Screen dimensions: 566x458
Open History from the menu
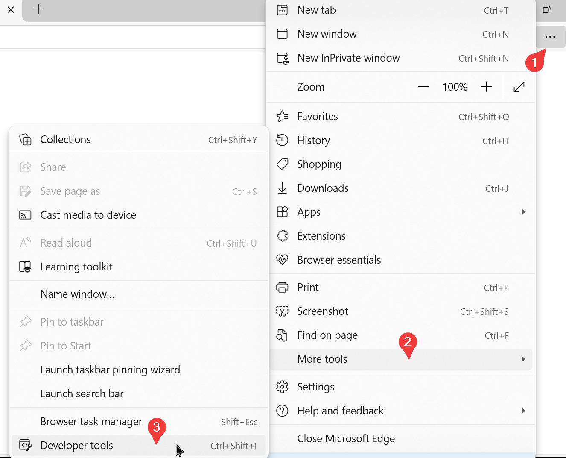400,141
